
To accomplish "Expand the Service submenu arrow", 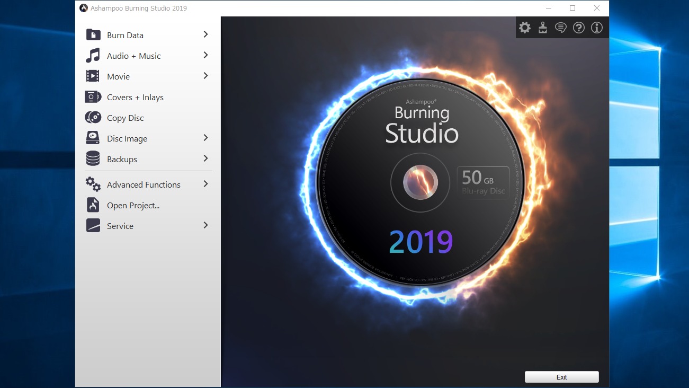I will point(205,225).
